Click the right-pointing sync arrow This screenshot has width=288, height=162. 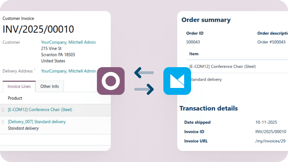pyautogui.click(x=144, y=90)
